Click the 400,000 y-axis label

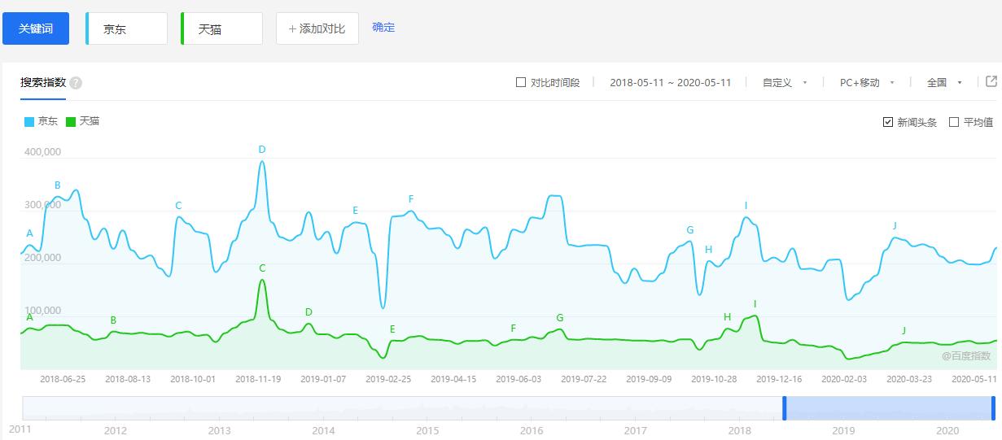click(x=43, y=152)
